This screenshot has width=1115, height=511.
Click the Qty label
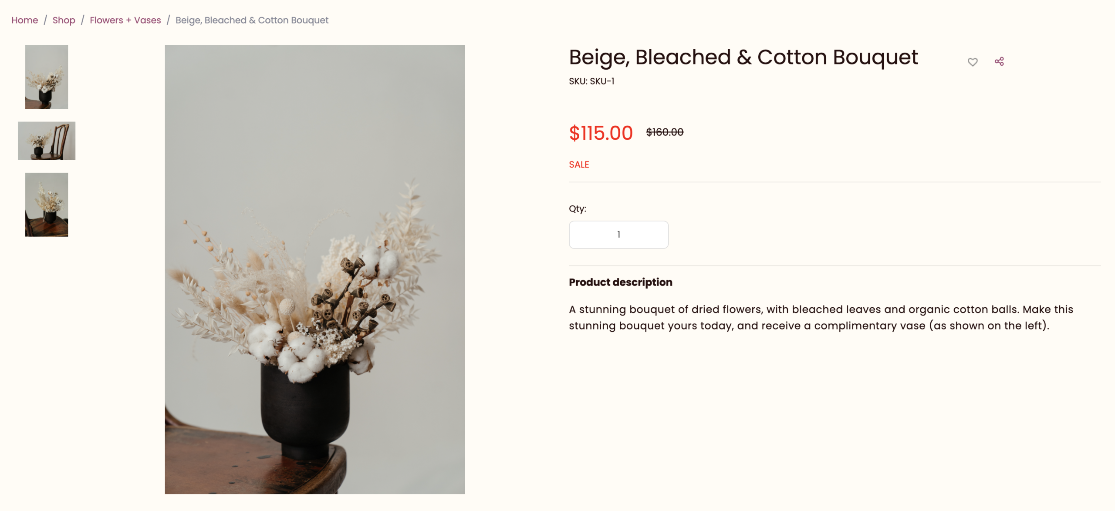tap(578, 208)
